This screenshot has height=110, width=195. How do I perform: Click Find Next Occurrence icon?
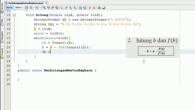53,8
